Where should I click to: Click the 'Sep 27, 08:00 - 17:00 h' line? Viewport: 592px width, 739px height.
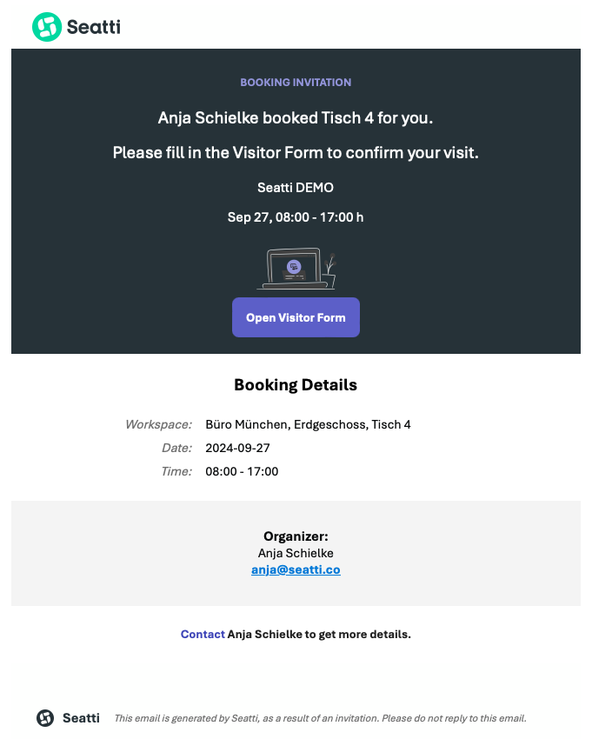click(x=296, y=217)
